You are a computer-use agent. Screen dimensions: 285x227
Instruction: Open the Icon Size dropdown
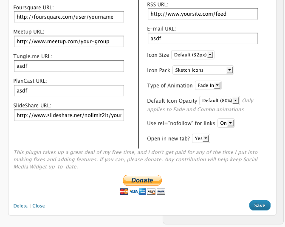tap(193, 55)
